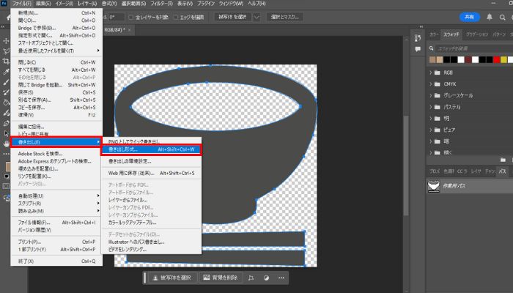Choose Web用に保存 (従来) menu item

[x=151, y=173]
